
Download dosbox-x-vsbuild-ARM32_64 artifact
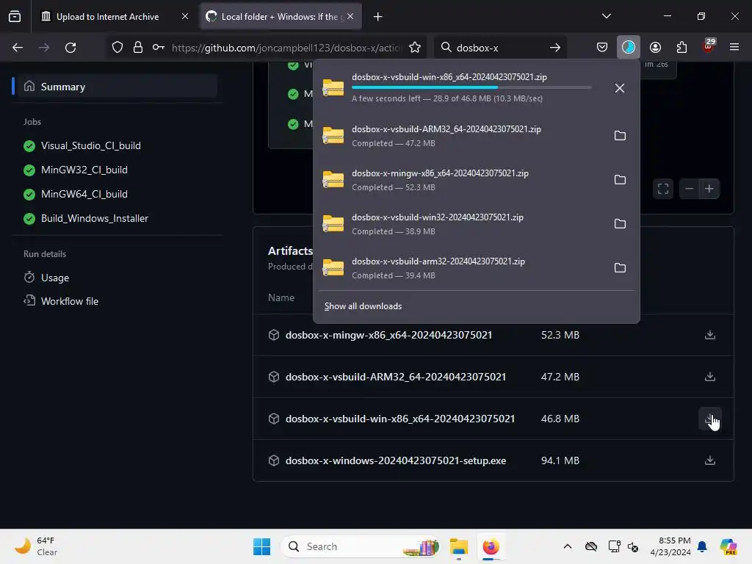tap(710, 377)
